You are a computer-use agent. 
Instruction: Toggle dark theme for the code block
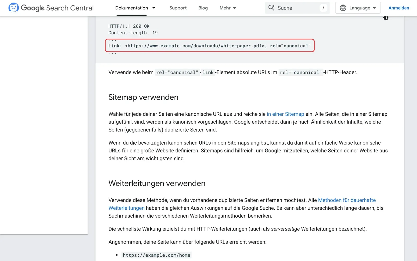pyautogui.click(x=386, y=18)
